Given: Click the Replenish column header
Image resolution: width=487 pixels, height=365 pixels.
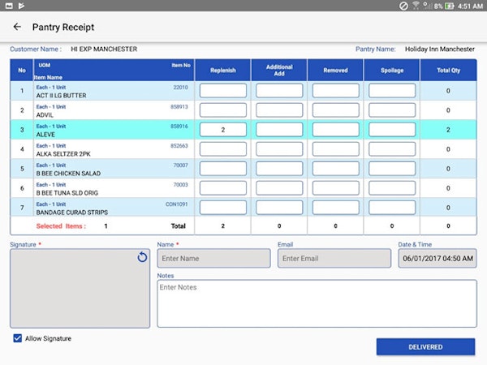Looking at the screenshot, I should click(222, 70).
